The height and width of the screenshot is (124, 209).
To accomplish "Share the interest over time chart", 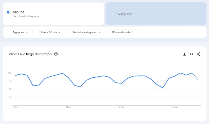I will pyautogui.click(x=199, y=54).
